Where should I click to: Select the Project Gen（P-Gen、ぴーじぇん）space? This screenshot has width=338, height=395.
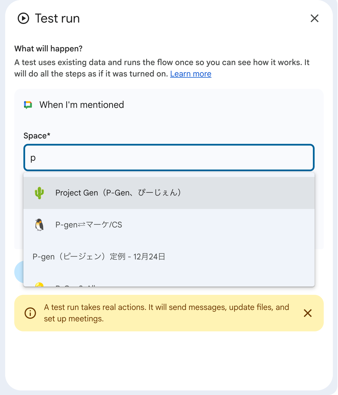pyautogui.click(x=118, y=193)
